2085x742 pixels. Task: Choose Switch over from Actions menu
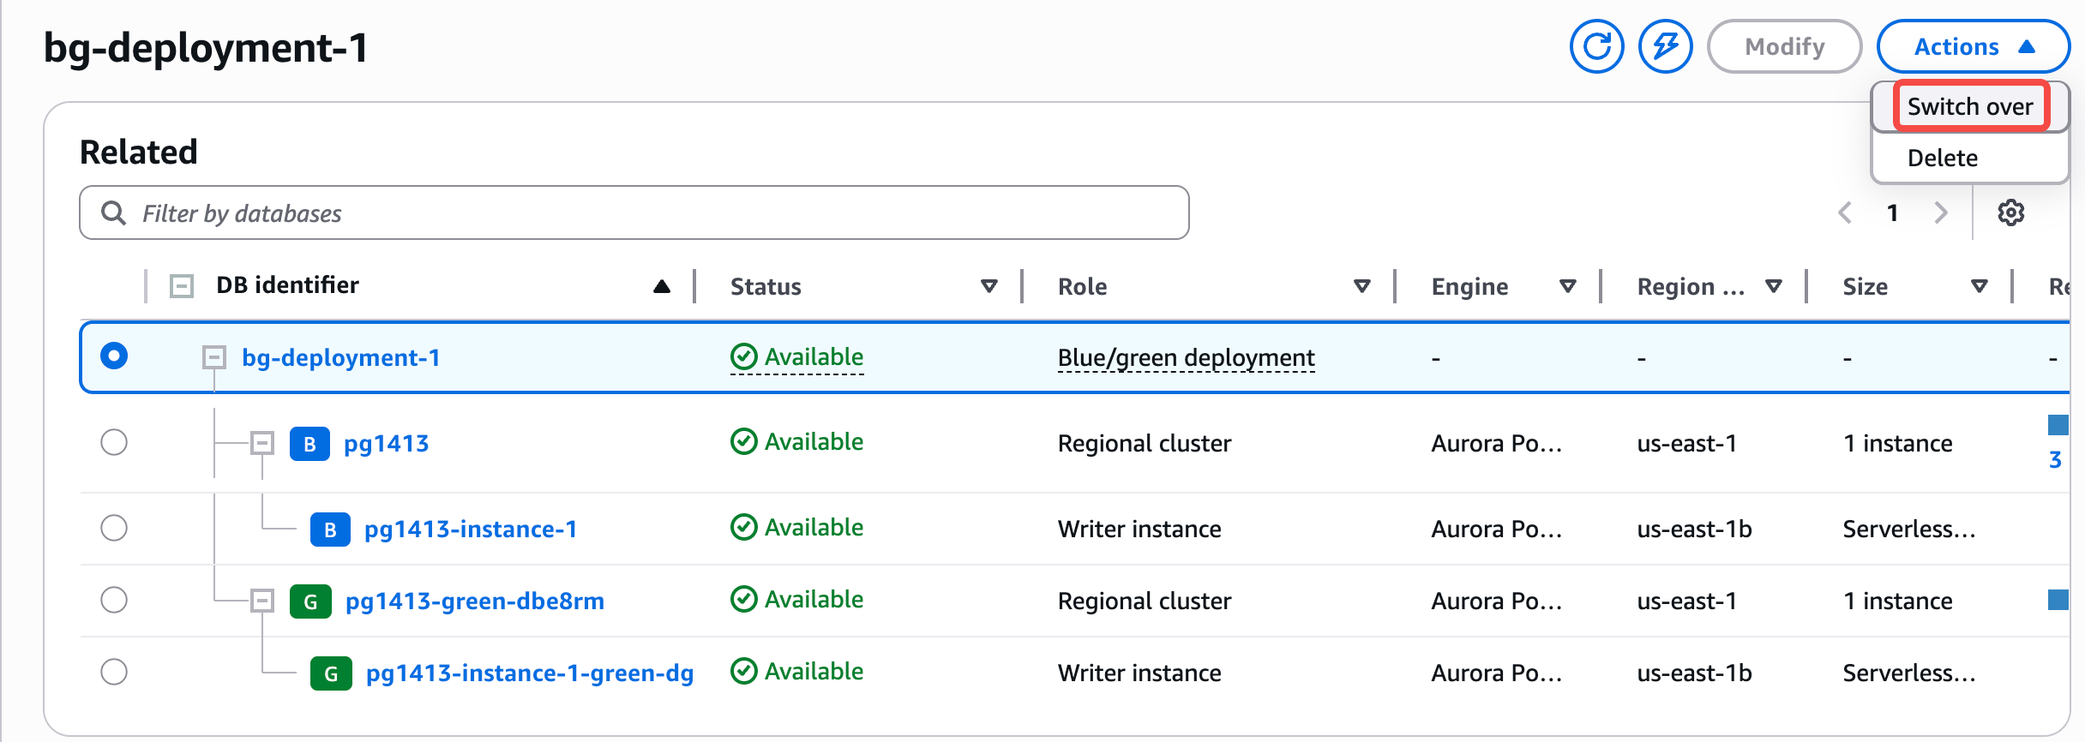[1969, 106]
